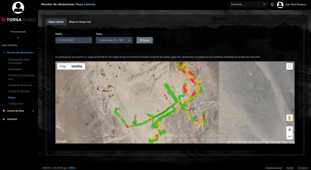
Task: Switch map to Satellite view
Action: point(77,66)
